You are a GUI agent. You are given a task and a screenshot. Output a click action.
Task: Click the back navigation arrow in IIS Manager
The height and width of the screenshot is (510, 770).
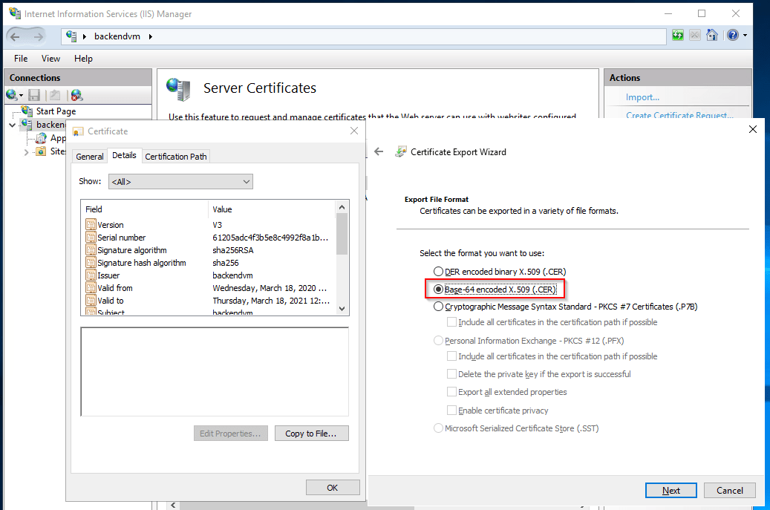tap(16, 37)
